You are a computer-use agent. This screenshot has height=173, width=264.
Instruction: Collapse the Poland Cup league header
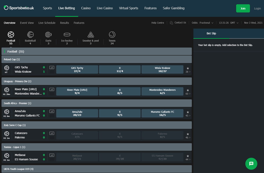(97, 59)
